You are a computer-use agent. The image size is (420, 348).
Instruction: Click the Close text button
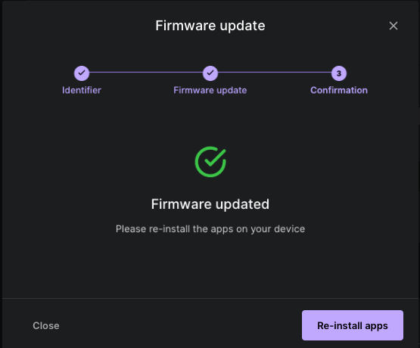(x=46, y=325)
